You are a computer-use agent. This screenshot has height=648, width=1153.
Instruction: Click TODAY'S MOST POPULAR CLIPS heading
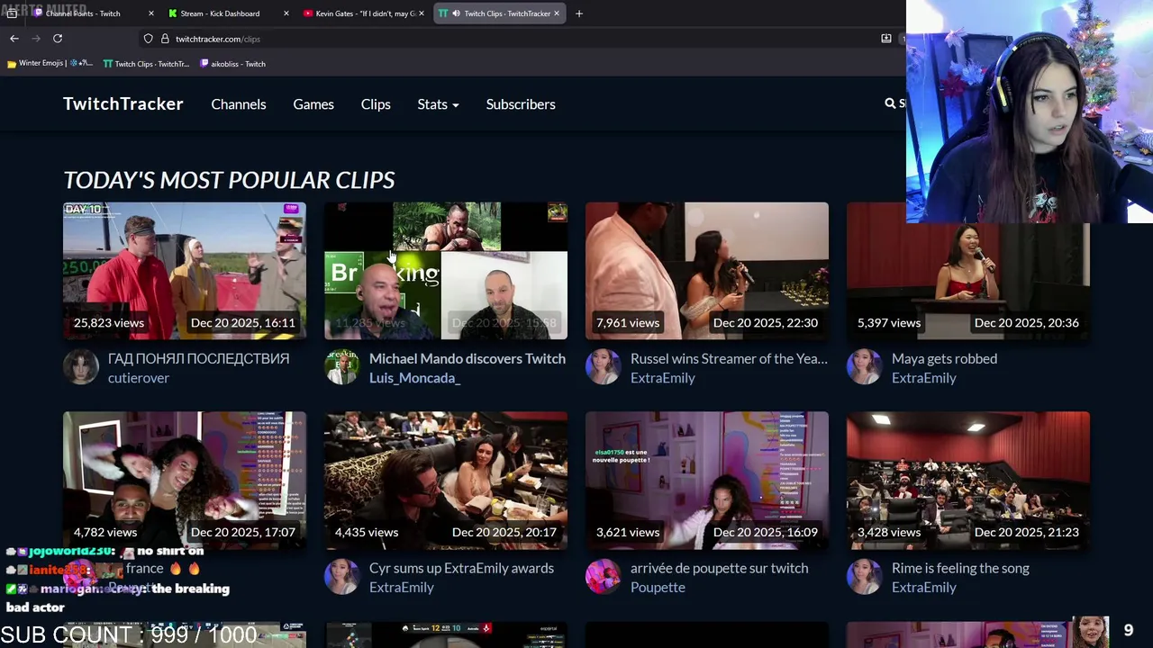click(x=229, y=180)
